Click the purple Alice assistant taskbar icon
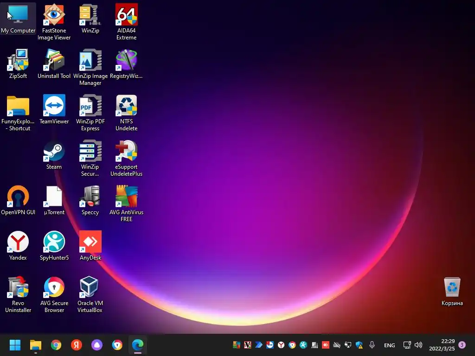 (97, 345)
